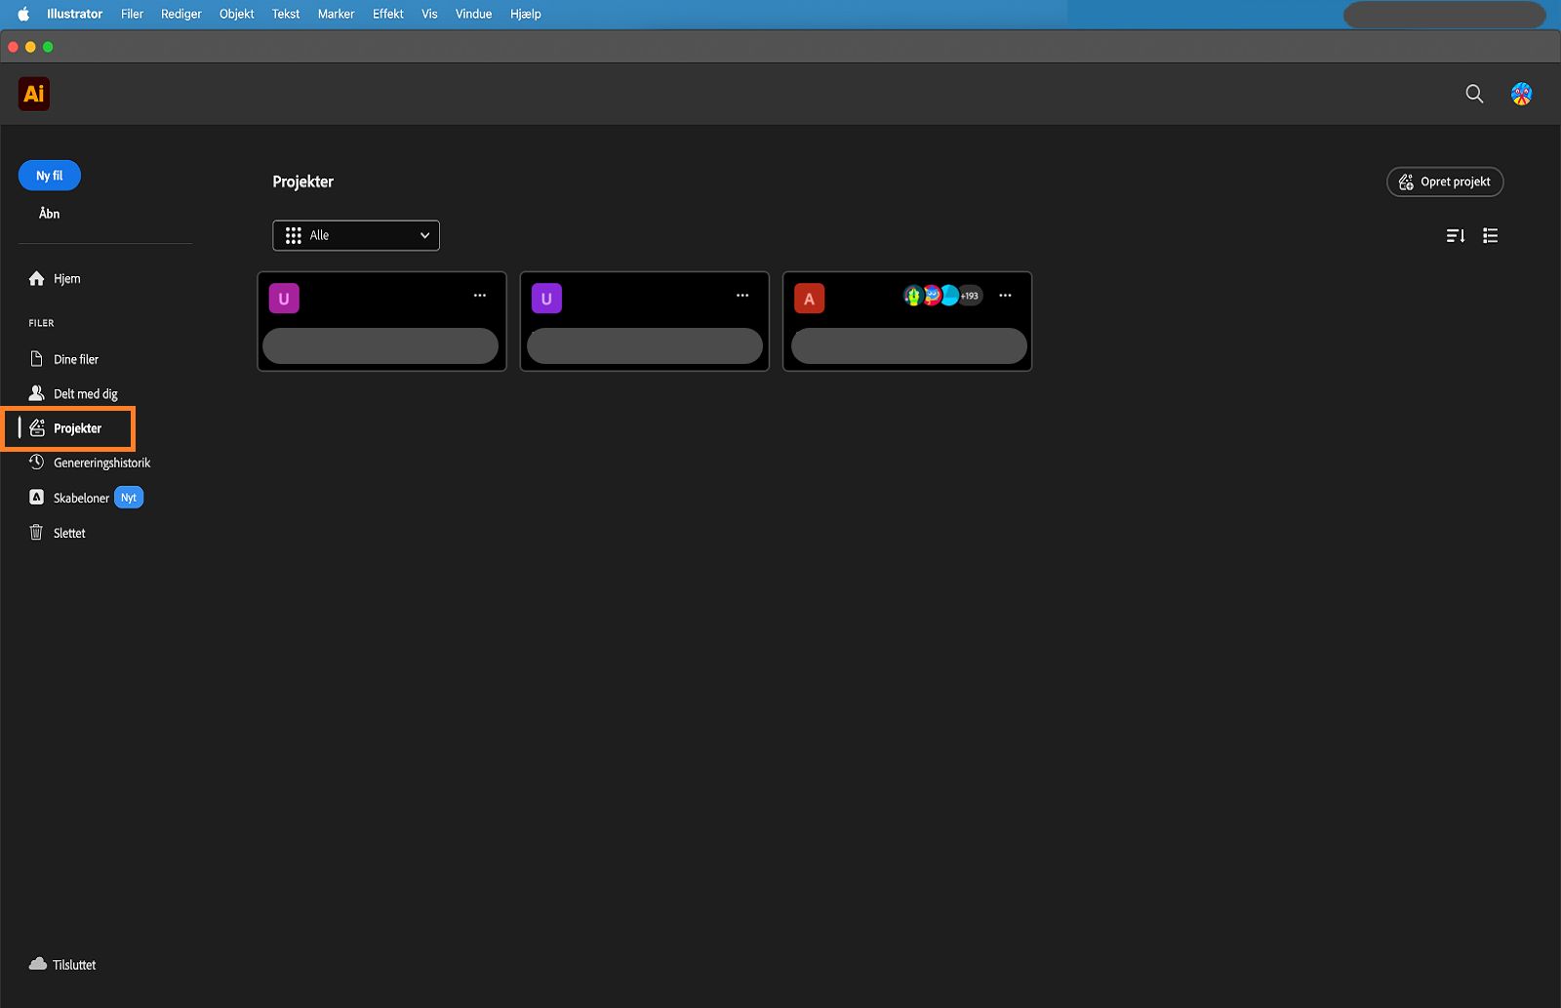
Task: Open the Illustrator application menu
Action: tap(74, 14)
